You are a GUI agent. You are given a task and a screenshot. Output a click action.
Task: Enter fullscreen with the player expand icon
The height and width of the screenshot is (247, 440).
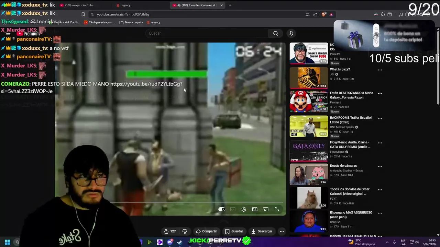(277, 209)
